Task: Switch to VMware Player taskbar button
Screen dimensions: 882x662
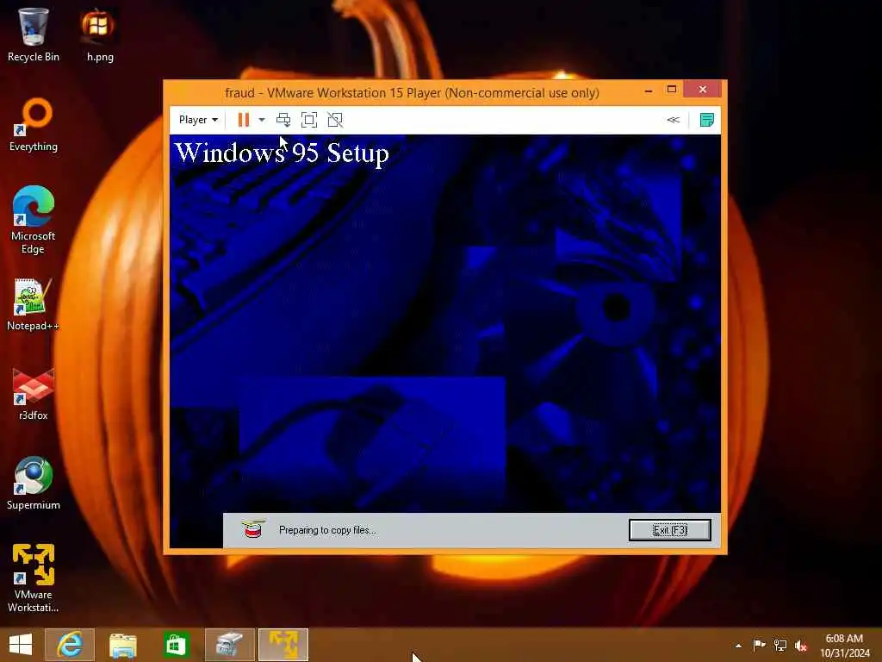Action: click(283, 645)
